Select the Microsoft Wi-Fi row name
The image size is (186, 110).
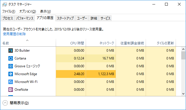[26, 82]
